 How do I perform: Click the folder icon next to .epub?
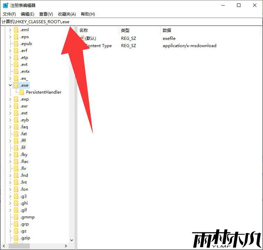[x=16, y=44]
